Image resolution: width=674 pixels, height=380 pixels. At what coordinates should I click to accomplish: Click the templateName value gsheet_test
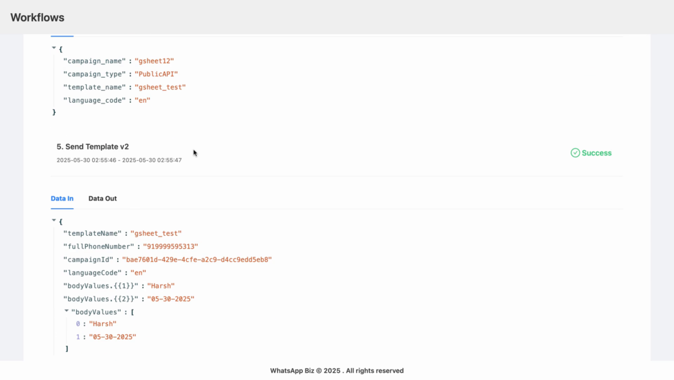156,233
